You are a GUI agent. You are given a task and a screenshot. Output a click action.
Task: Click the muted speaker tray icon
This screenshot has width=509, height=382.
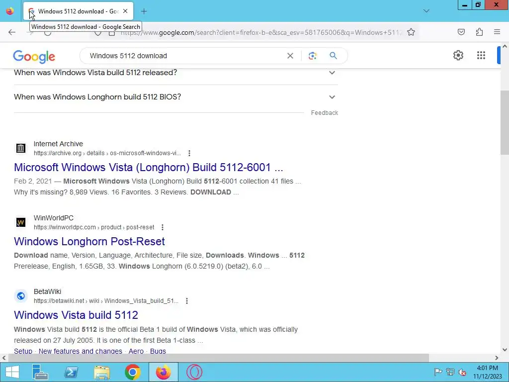click(462, 372)
